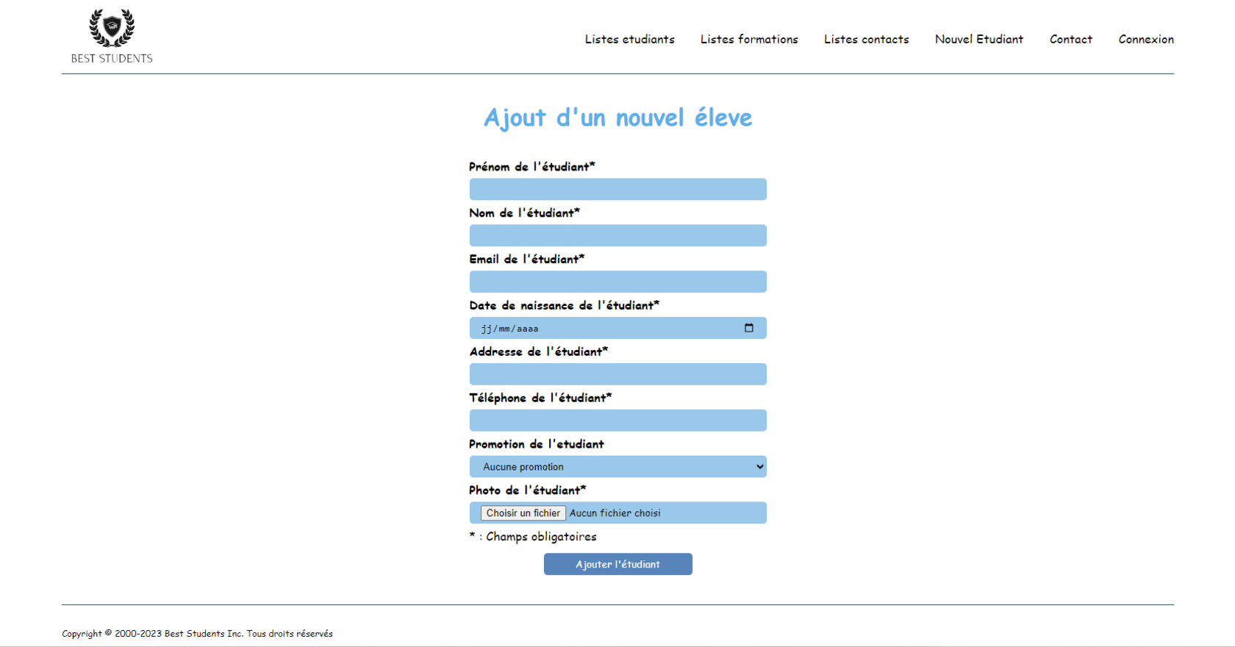The image size is (1235, 647).
Task: Click the Aucun fichier choisi text
Action: point(615,513)
